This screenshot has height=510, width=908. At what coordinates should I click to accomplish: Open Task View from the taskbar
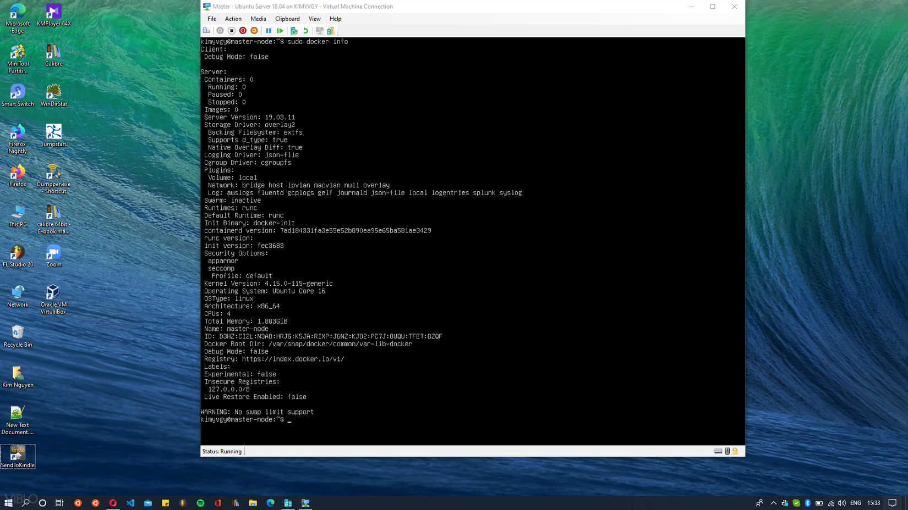(59, 503)
